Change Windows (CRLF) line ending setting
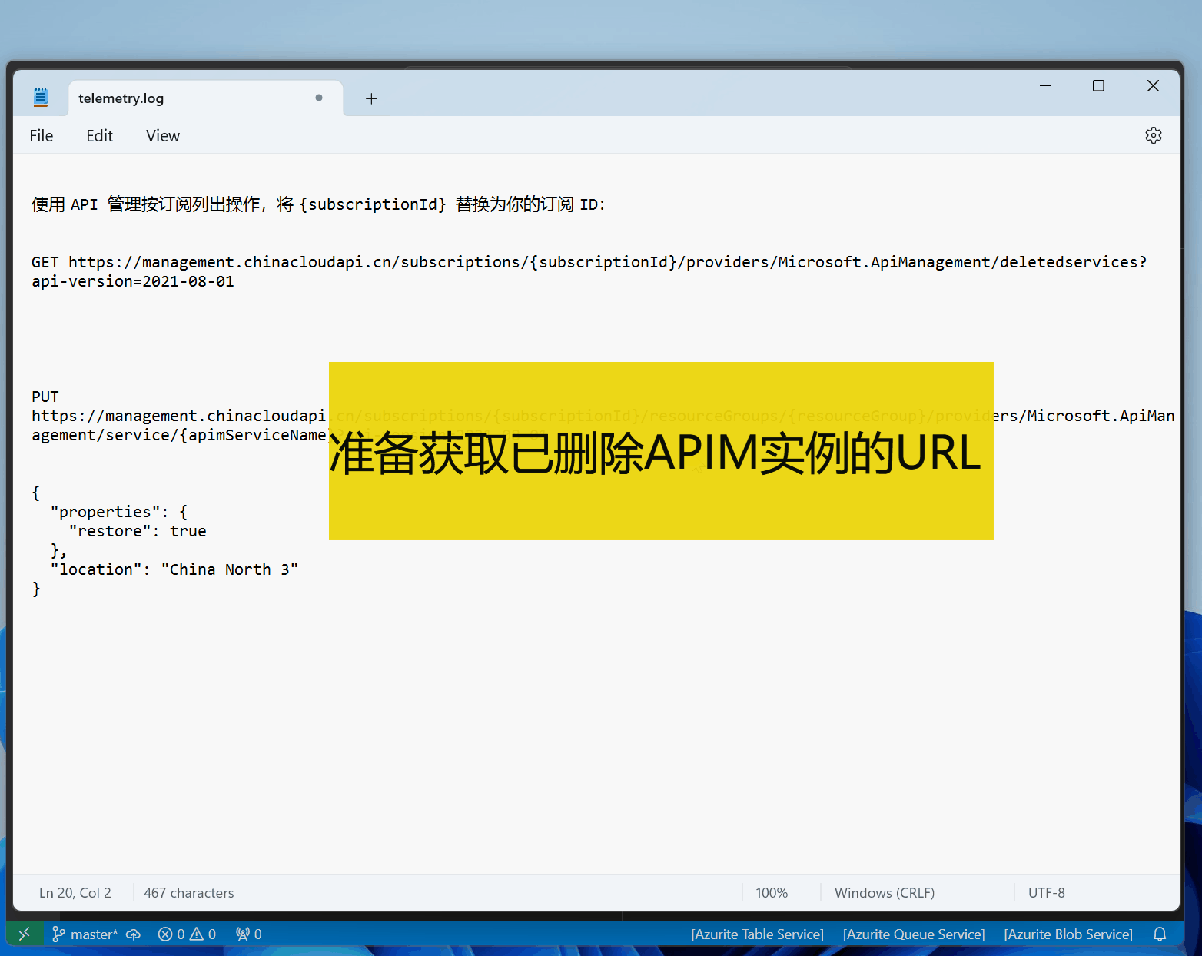This screenshot has width=1202, height=956. tap(885, 893)
